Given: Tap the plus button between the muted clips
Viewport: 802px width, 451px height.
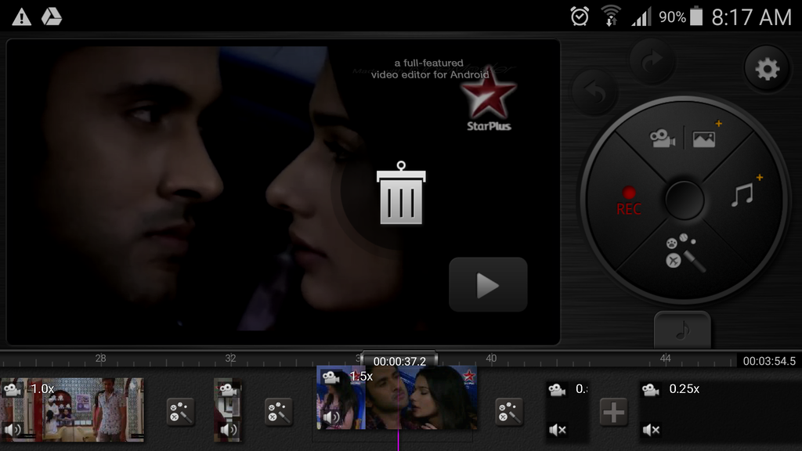Looking at the screenshot, I should [x=613, y=412].
